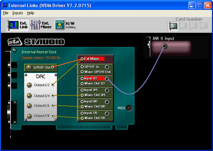The width and height of the screenshot is (213, 151).
Task: Click the Output5/6 arrow icon
Action: tap(29, 106)
